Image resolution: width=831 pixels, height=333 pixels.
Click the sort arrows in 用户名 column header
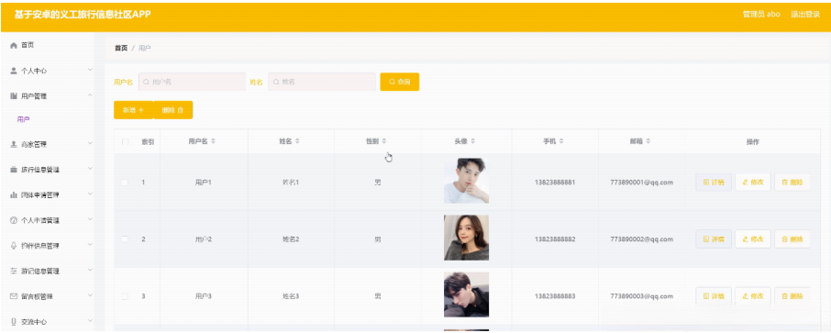(213, 141)
